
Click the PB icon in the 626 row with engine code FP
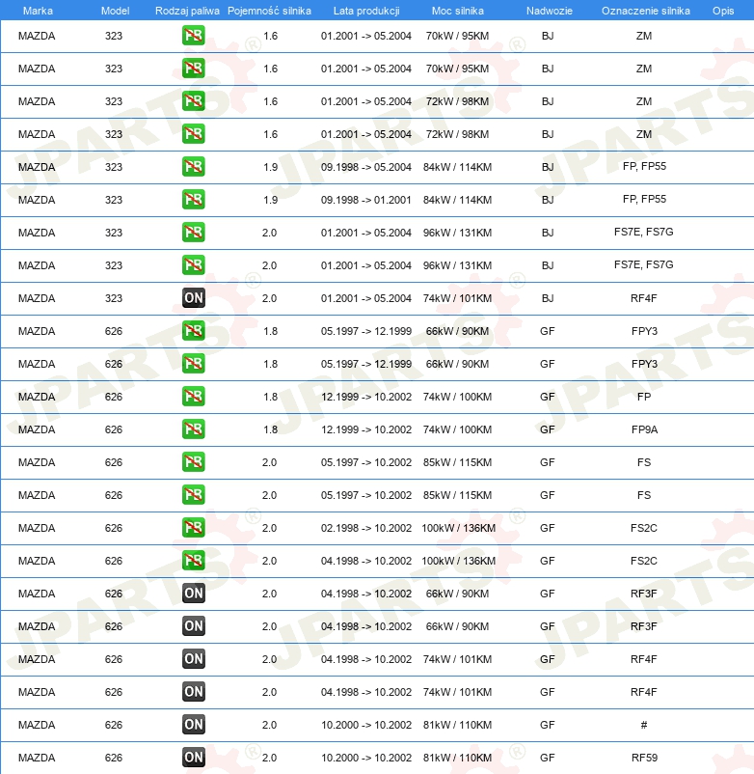coord(193,396)
